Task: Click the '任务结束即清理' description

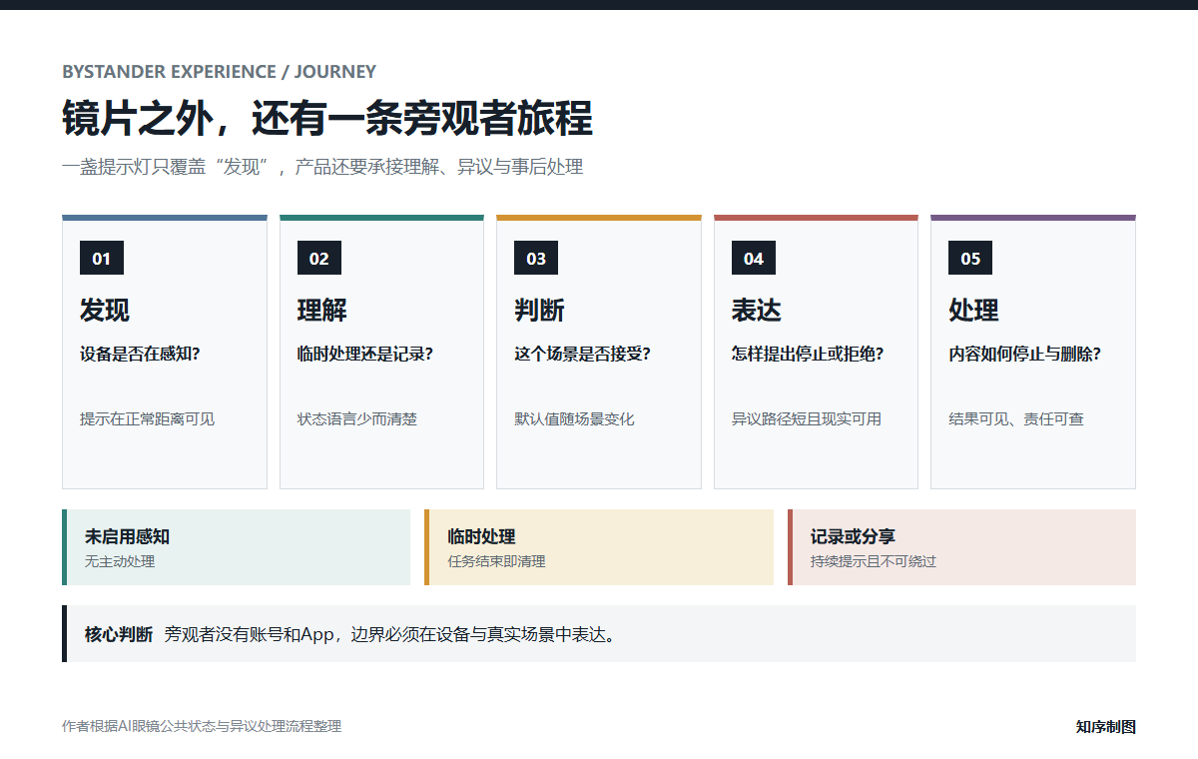Action: click(496, 561)
